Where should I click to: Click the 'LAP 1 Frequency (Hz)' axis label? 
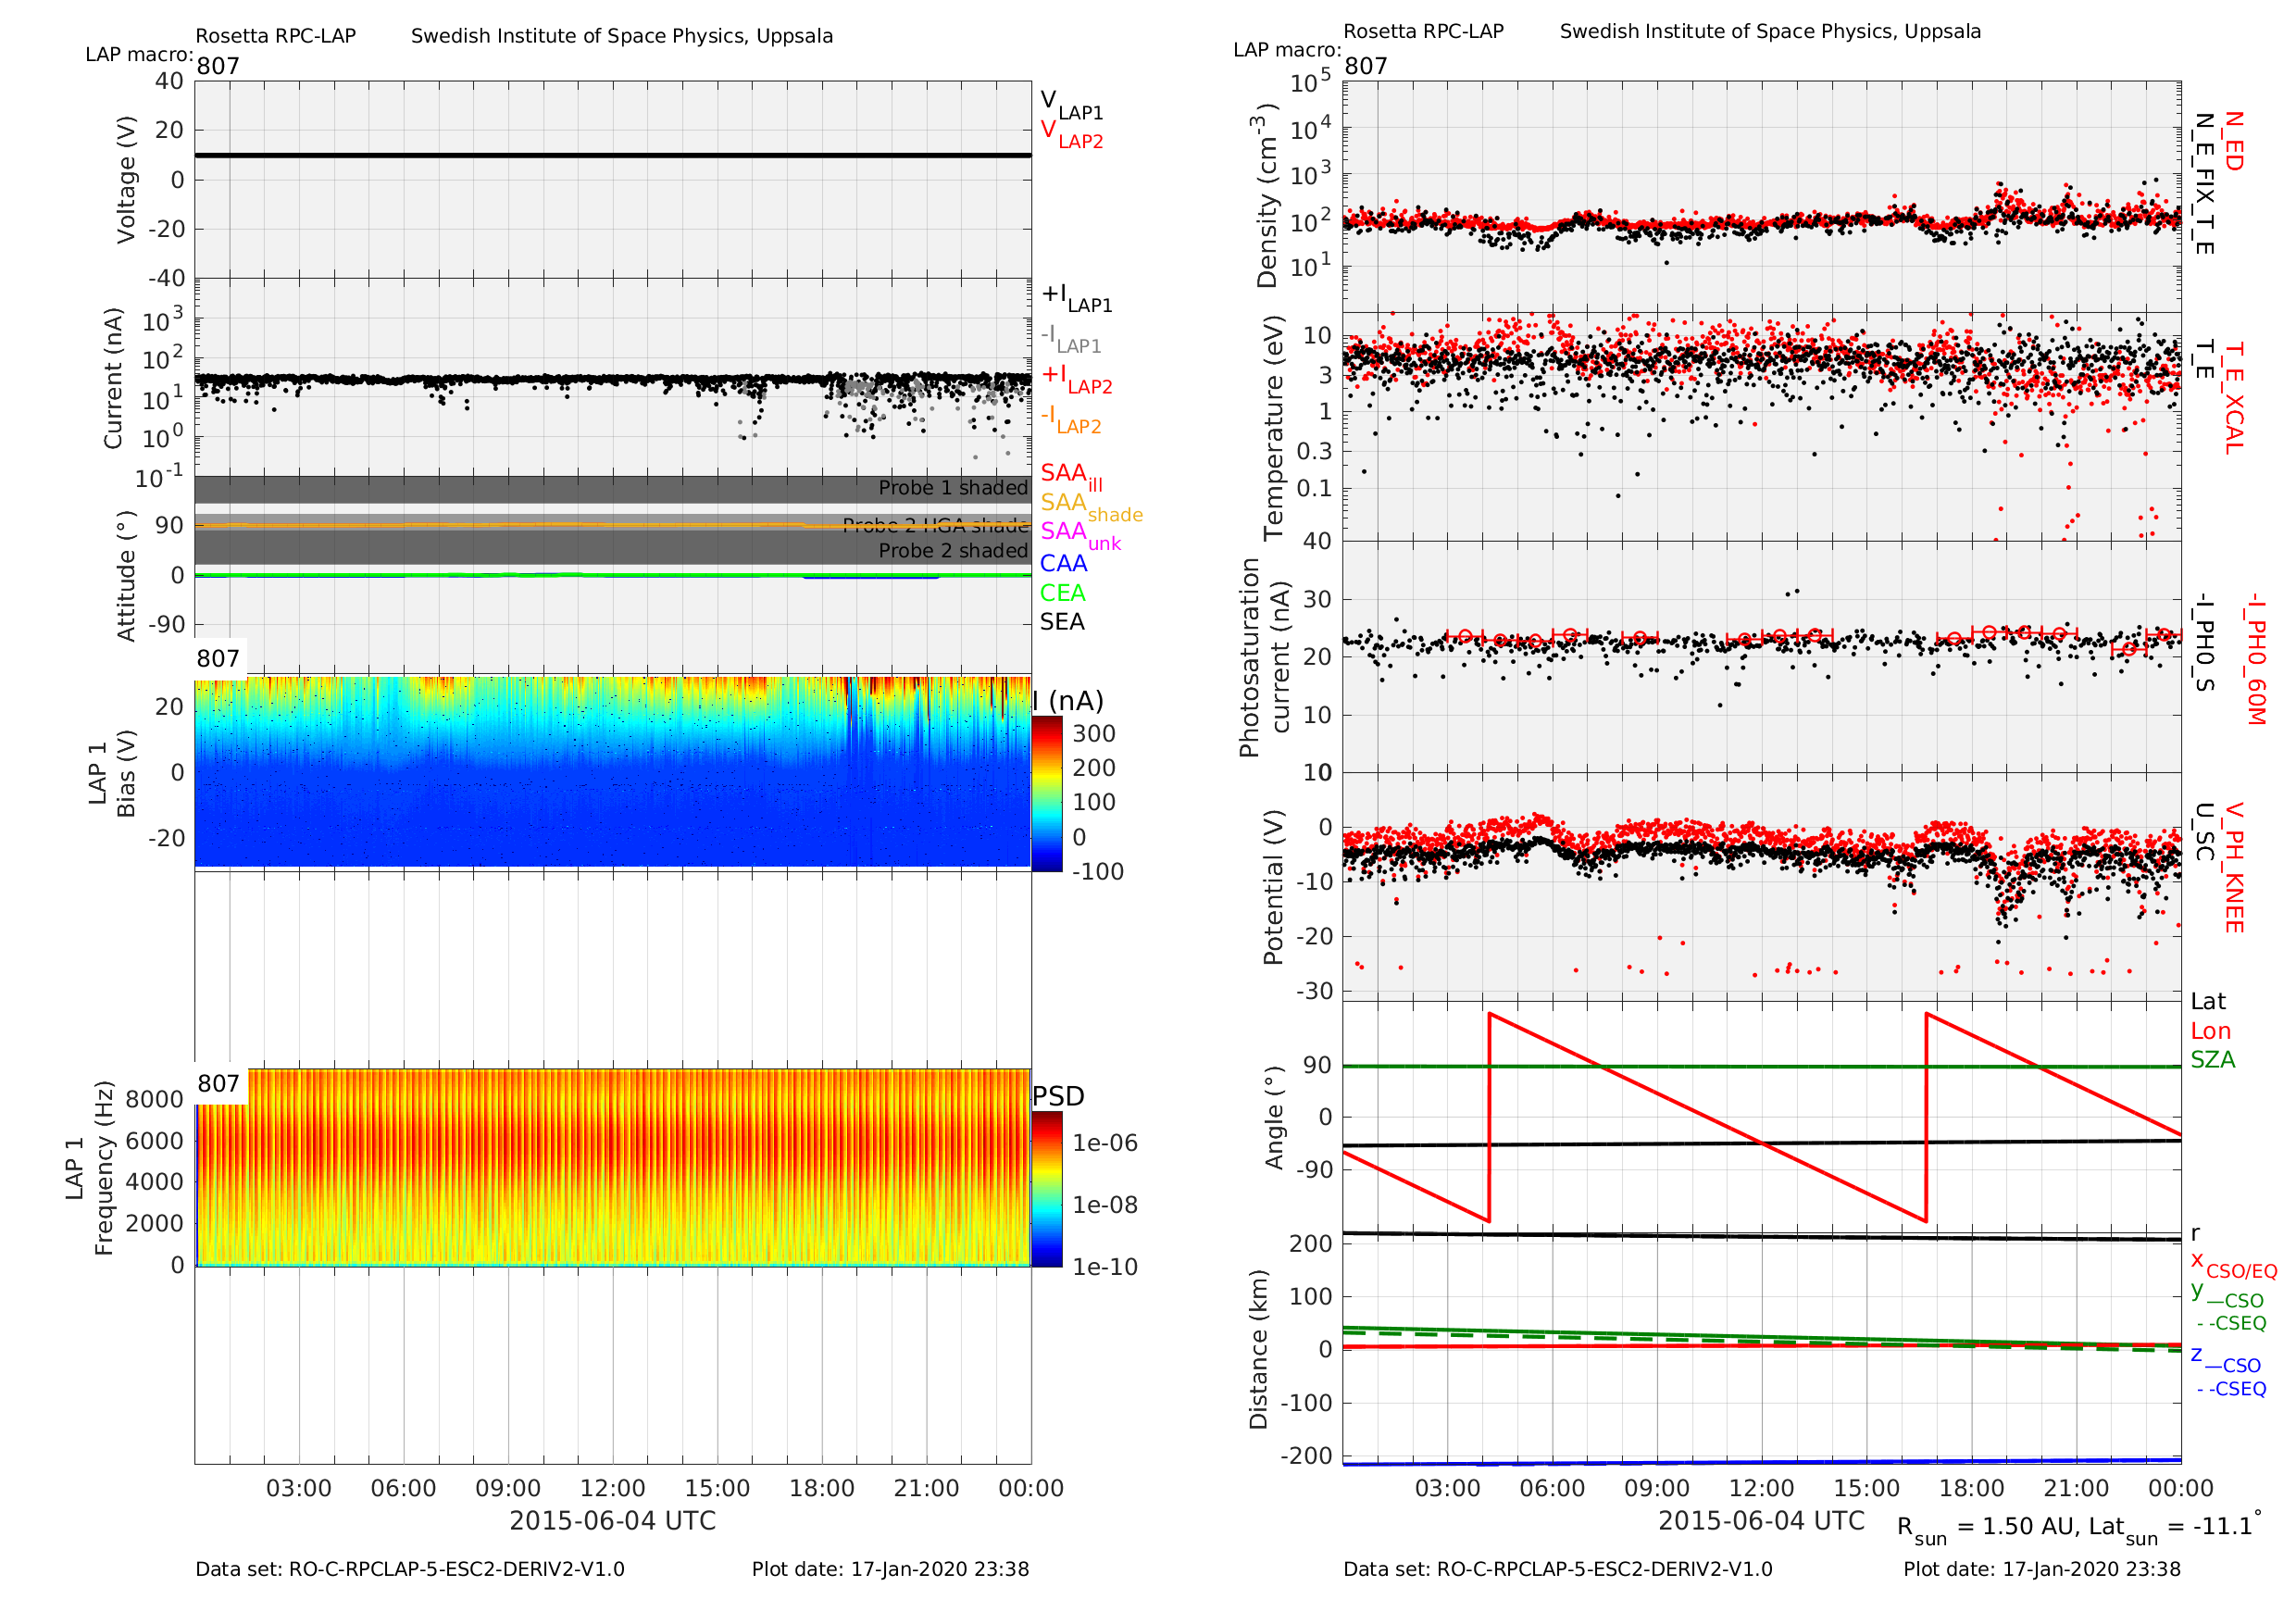pyautogui.click(x=89, y=1168)
